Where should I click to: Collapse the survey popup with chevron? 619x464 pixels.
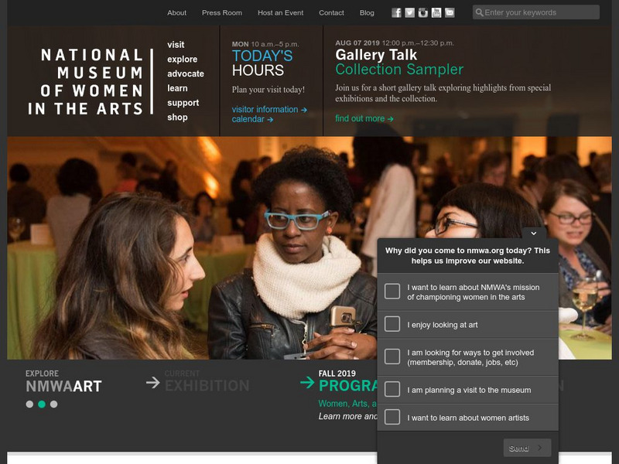tap(534, 234)
